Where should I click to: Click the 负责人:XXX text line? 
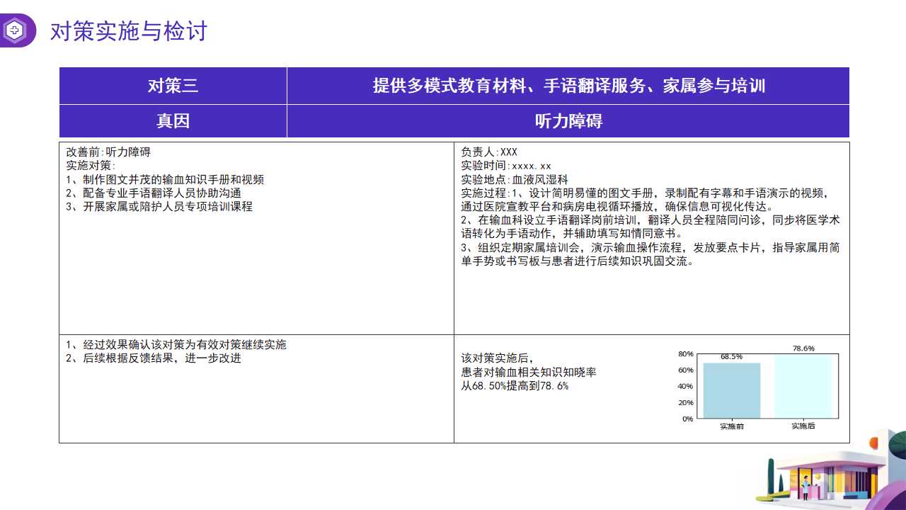click(x=489, y=152)
